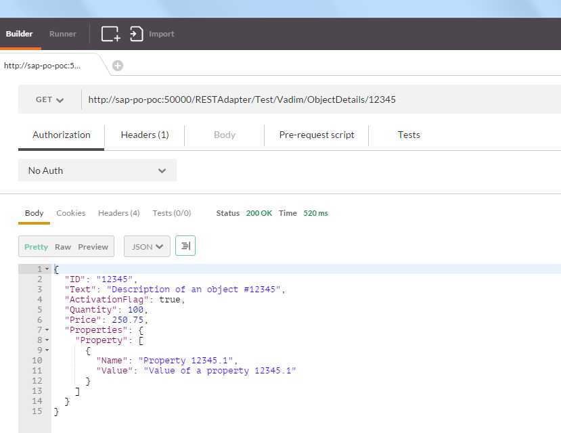Collapse array item object at line 9
This screenshot has width=561, height=433.
tap(47, 350)
